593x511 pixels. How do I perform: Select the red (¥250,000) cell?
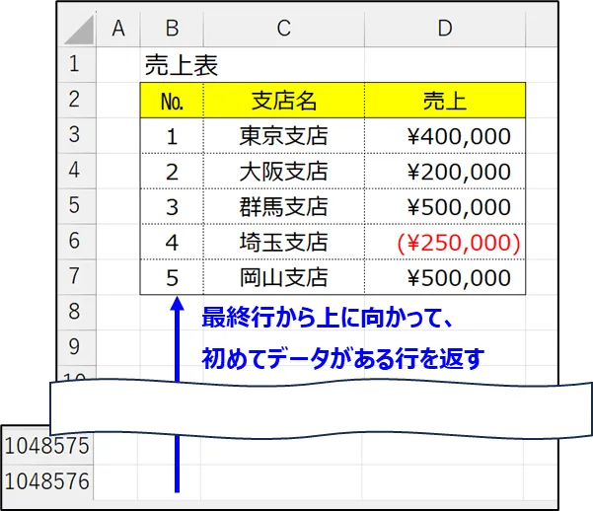pyautogui.click(x=458, y=242)
